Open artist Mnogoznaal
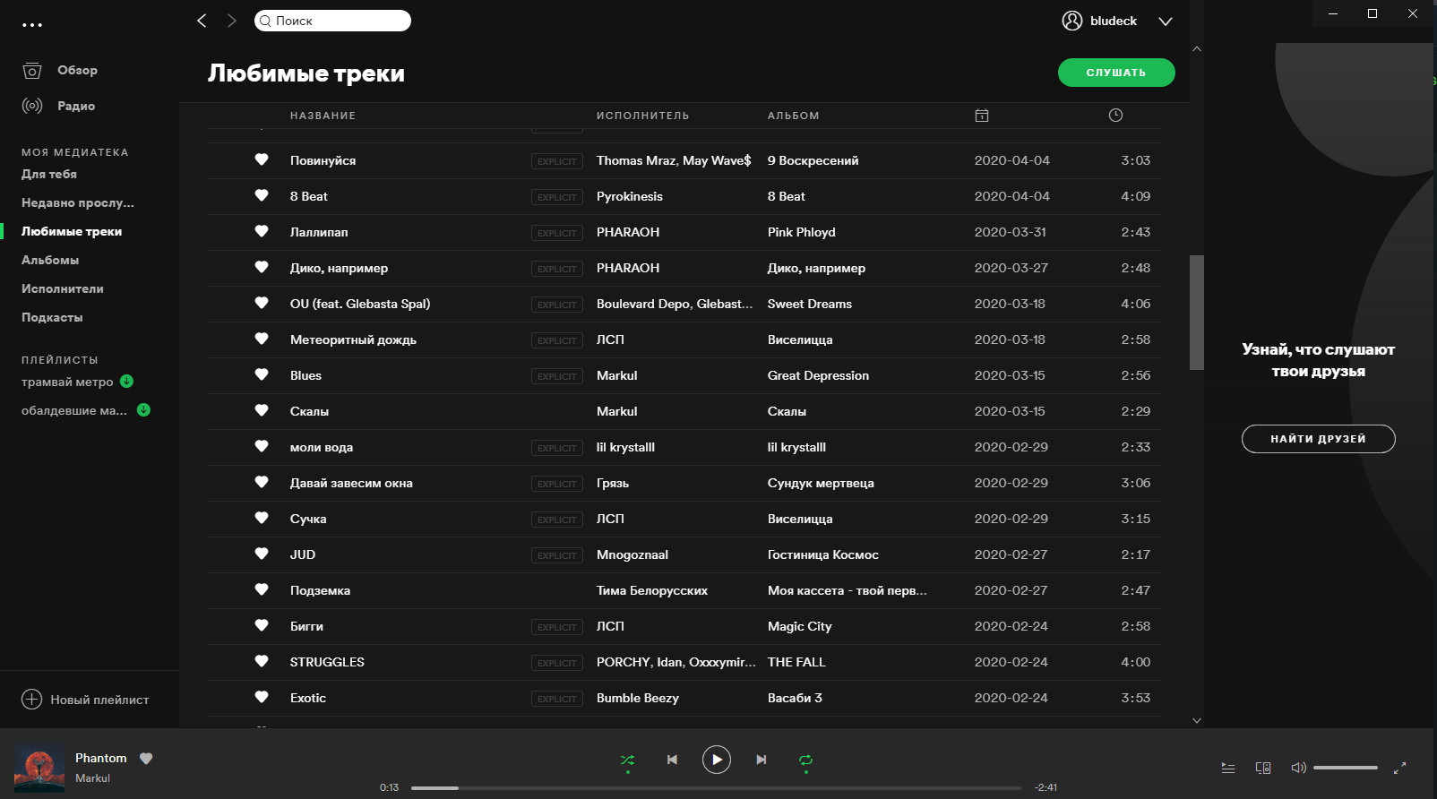 (x=632, y=554)
